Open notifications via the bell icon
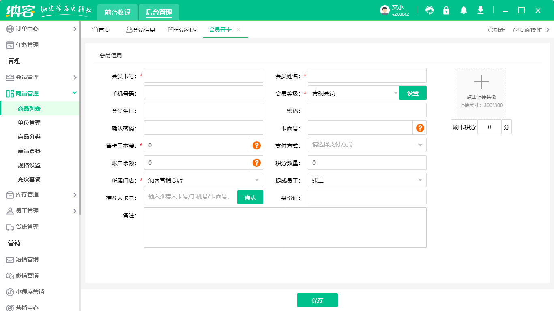The height and width of the screenshot is (311, 554). 463,10
